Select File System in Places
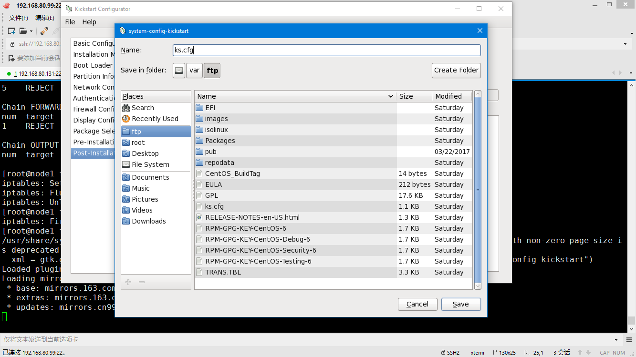The height and width of the screenshot is (357, 636). tap(156, 164)
